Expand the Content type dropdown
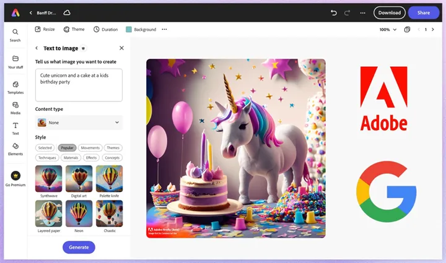Image resolution: width=446 pixels, height=263 pixels. point(79,123)
